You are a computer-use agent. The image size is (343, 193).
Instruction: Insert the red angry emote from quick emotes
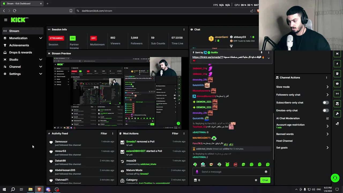click(x=235, y=164)
